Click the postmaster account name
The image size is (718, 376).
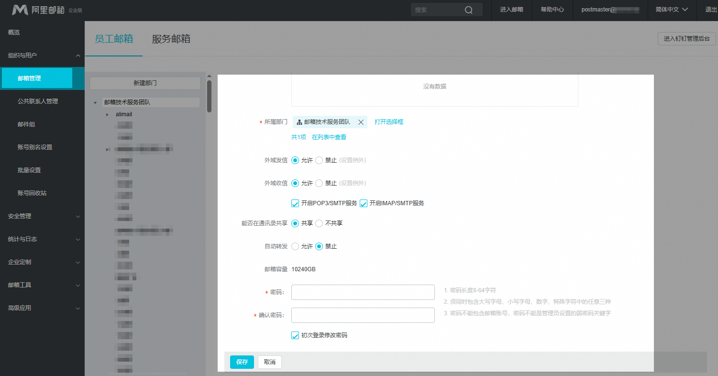tap(610, 10)
